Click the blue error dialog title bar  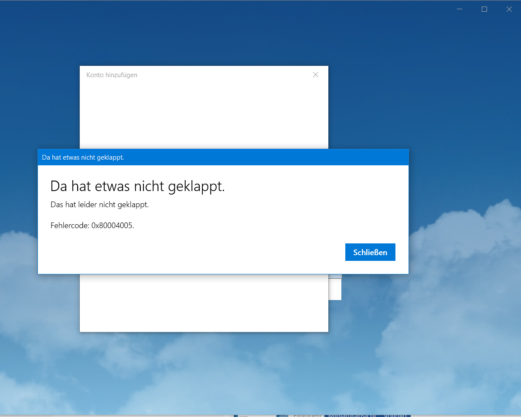(x=223, y=157)
